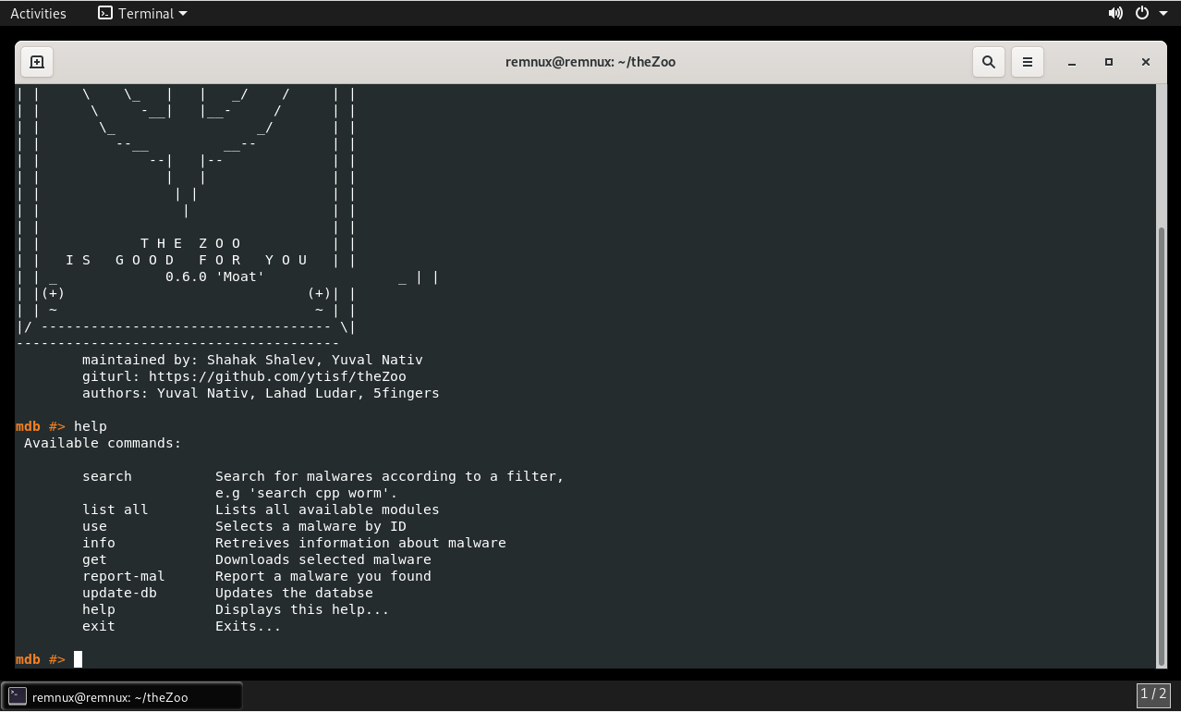Click at the mdb prompt cursor
Viewport: 1181px width, 712px height.
[79, 659]
